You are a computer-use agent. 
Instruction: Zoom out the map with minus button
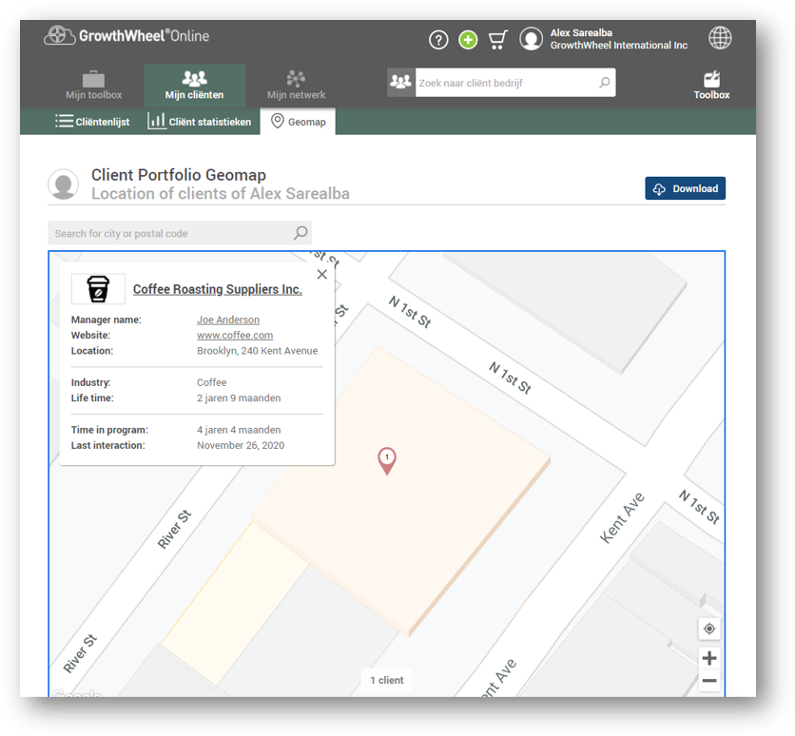point(709,680)
